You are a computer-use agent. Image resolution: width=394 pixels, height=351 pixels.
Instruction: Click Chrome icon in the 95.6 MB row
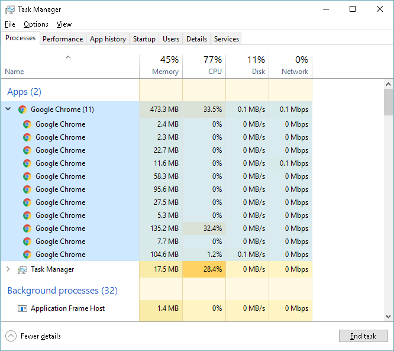tap(27, 189)
